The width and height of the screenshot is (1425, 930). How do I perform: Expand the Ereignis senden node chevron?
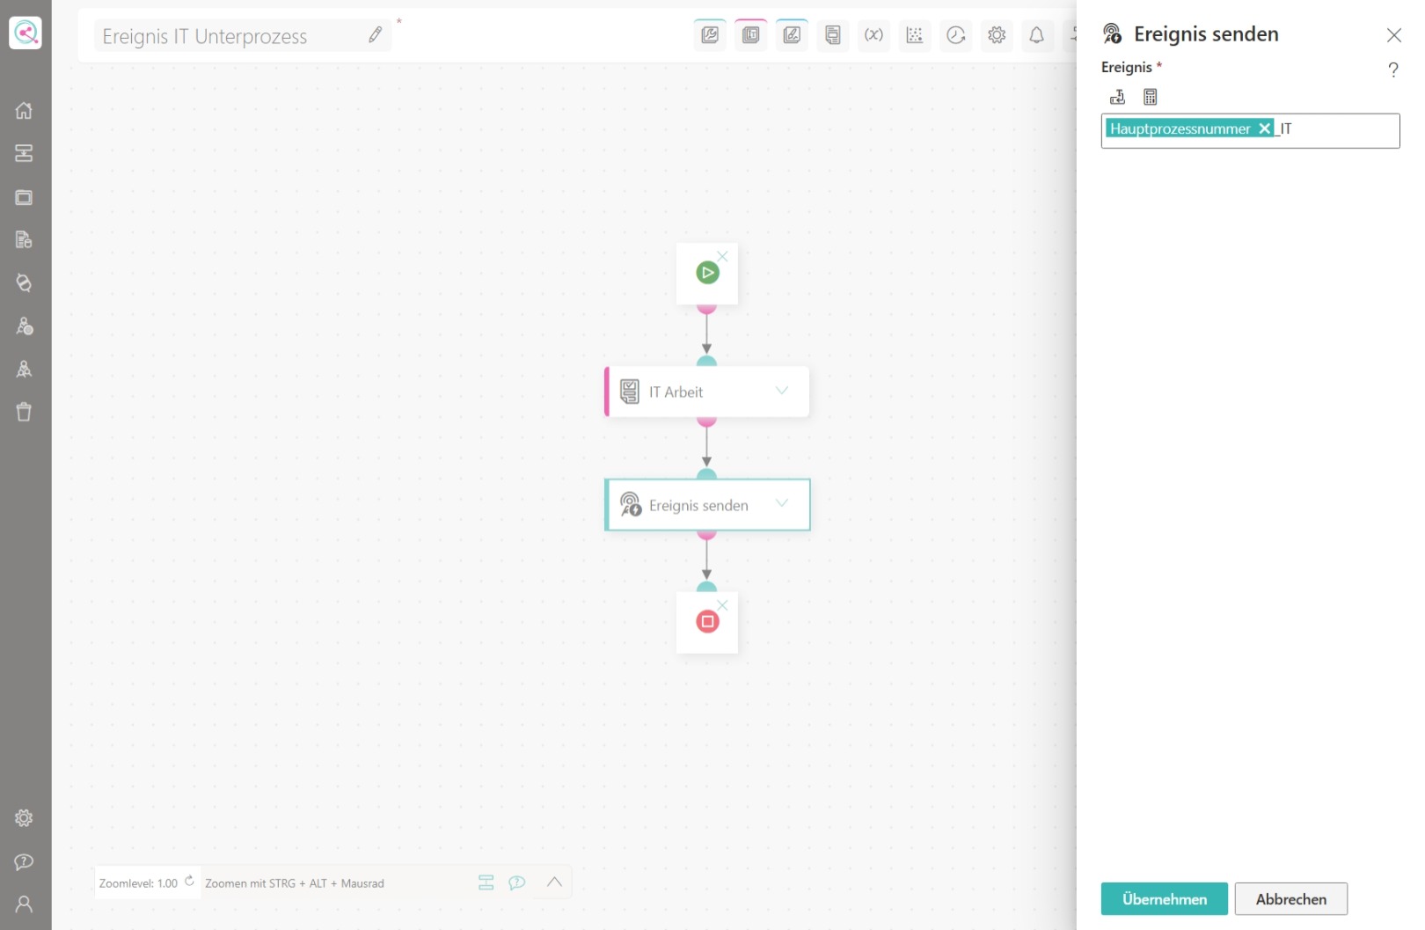(x=782, y=503)
